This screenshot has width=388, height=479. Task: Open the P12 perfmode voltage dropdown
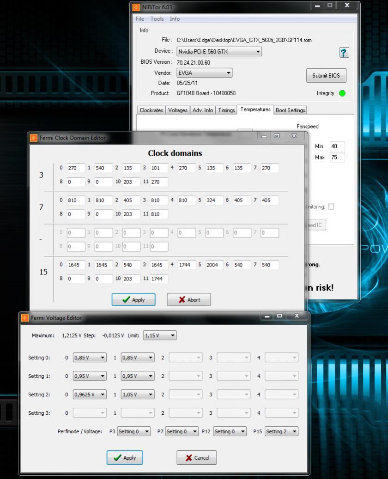pos(230,431)
